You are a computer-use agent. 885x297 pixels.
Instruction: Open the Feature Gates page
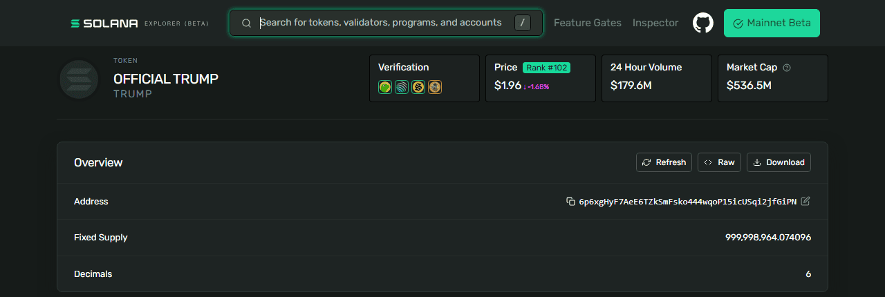click(588, 23)
